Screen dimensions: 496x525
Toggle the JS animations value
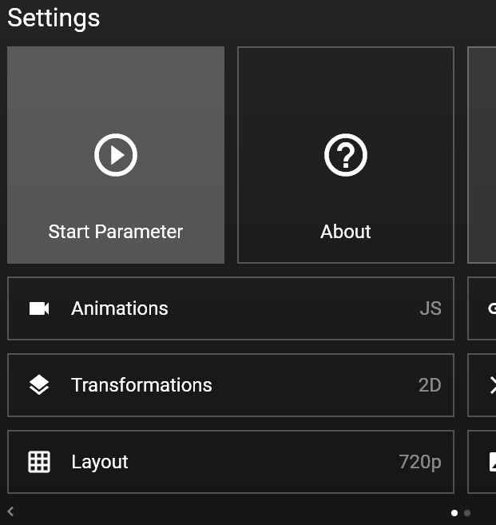click(x=431, y=308)
